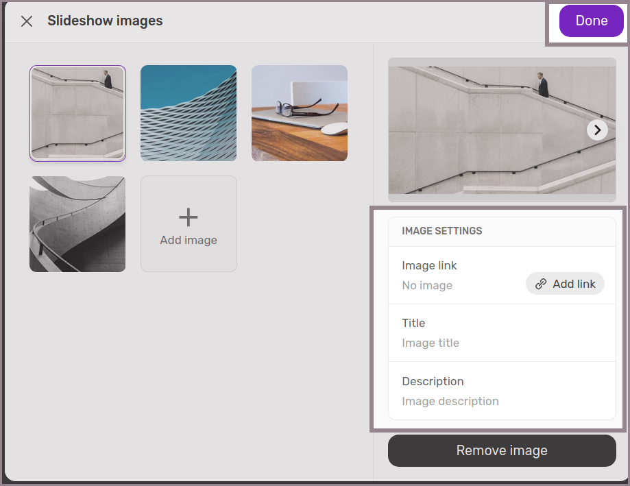The width and height of the screenshot is (630, 486).
Task: Click the Image description input field
Action: tap(450, 401)
